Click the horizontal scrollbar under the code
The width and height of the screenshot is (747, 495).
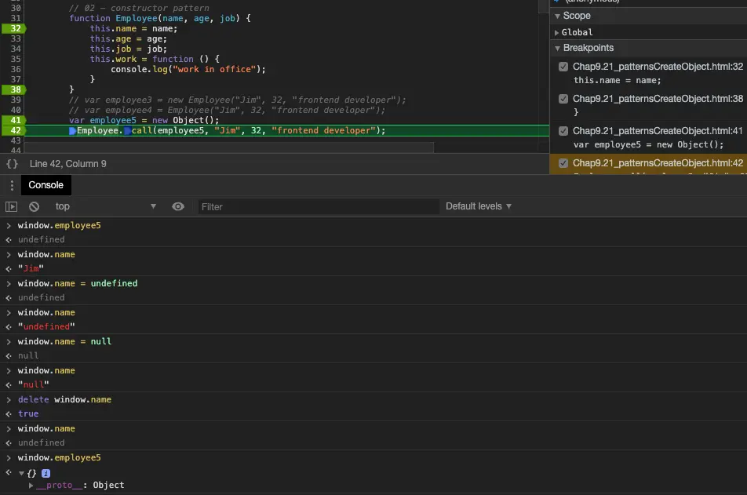228,147
